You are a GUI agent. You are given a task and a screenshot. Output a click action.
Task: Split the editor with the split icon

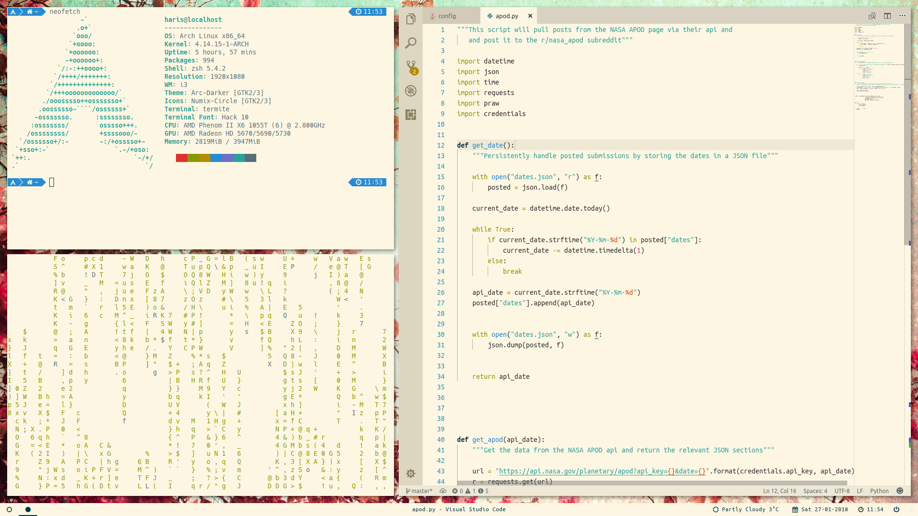click(x=887, y=16)
